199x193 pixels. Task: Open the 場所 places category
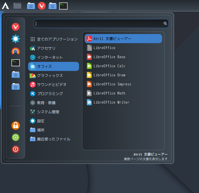click(53, 130)
